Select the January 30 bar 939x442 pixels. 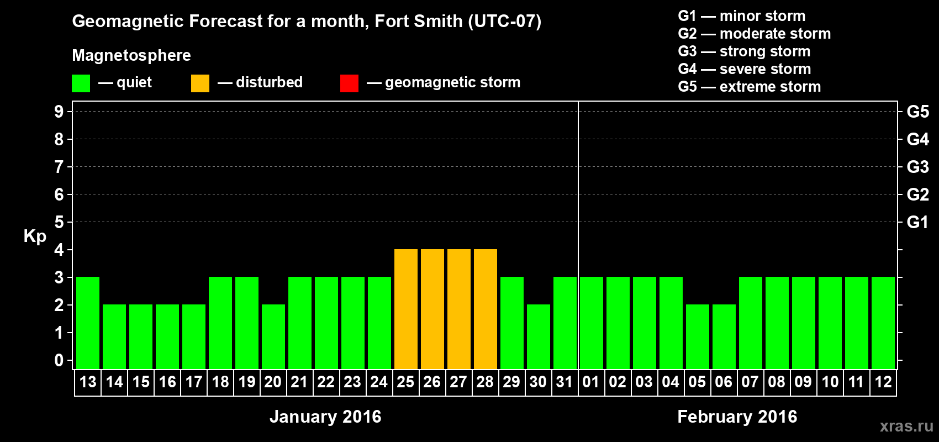[x=539, y=336]
